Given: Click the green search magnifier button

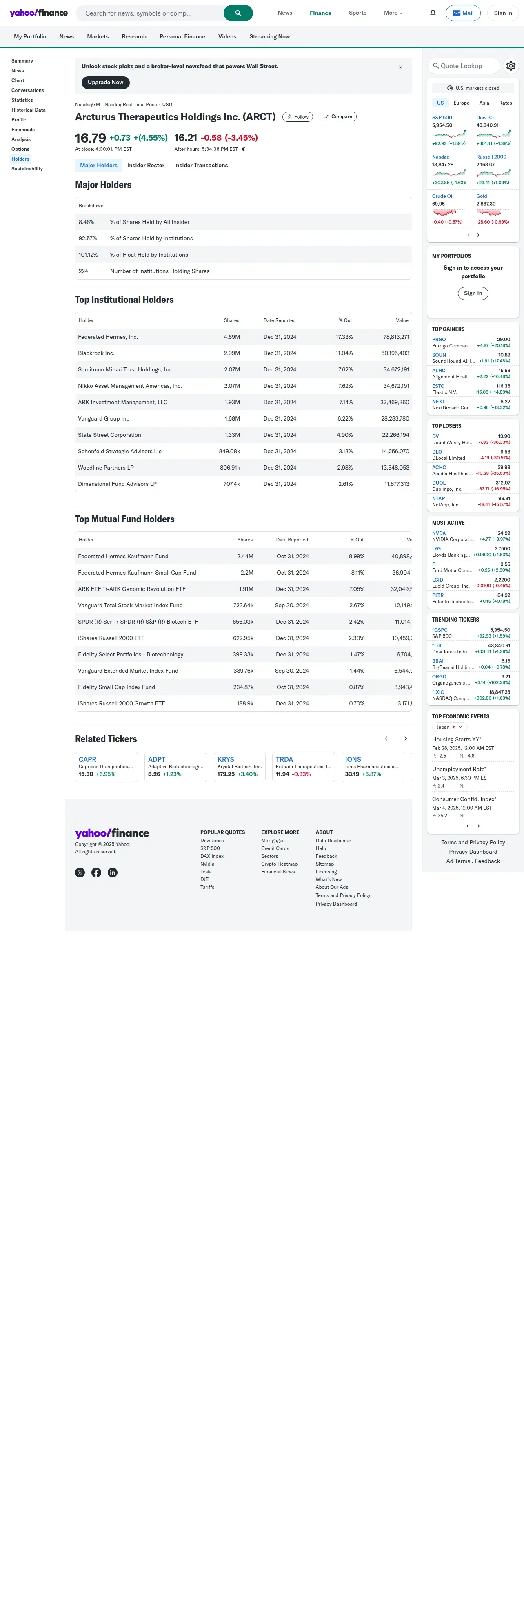Looking at the screenshot, I should [238, 13].
